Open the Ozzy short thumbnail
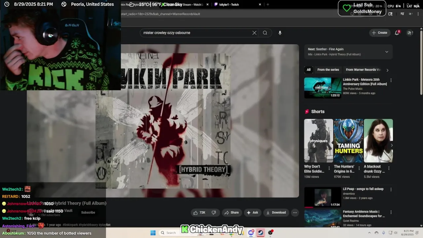This screenshot has width=423, height=238. click(378, 140)
